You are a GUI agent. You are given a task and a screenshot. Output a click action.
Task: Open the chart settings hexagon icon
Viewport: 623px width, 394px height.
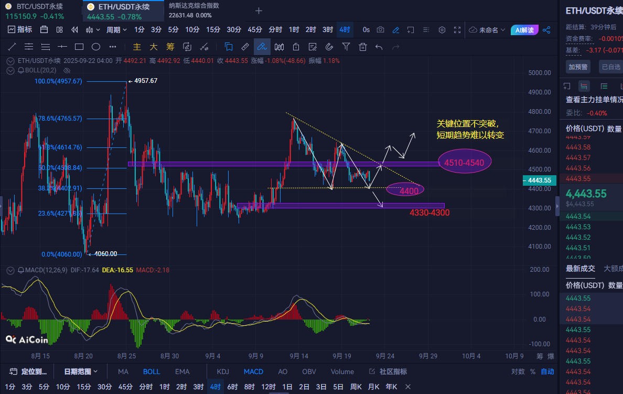coord(442,30)
